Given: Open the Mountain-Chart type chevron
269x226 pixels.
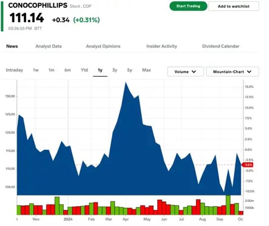Looking at the screenshot, I should (249, 71).
